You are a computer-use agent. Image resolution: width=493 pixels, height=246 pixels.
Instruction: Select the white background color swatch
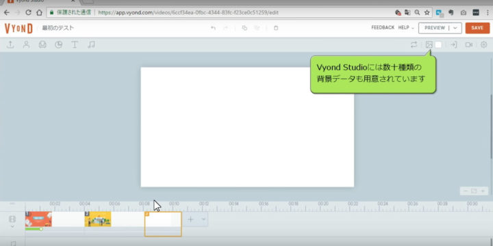438,44
